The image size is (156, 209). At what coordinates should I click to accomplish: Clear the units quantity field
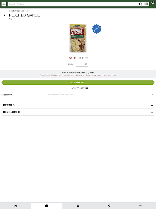coord(86,64)
